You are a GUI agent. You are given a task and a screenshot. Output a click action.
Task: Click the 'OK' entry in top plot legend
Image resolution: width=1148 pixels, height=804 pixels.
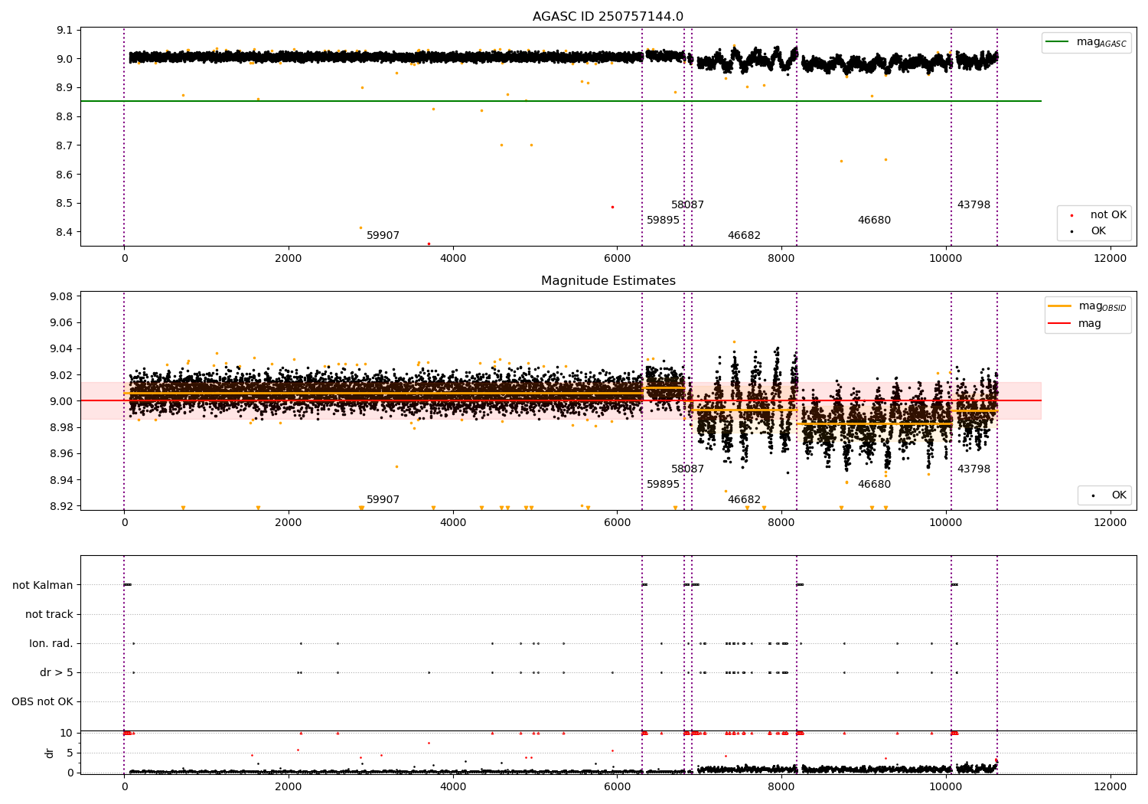click(1098, 231)
